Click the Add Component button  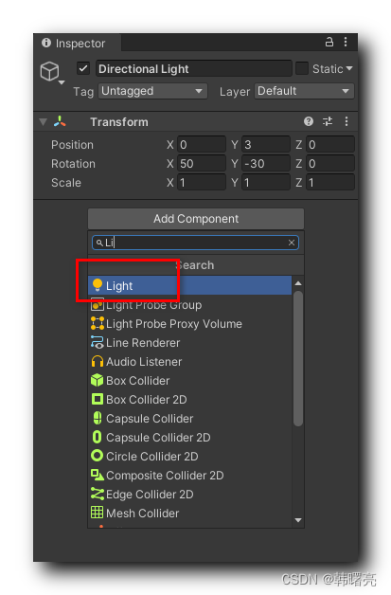point(196,219)
